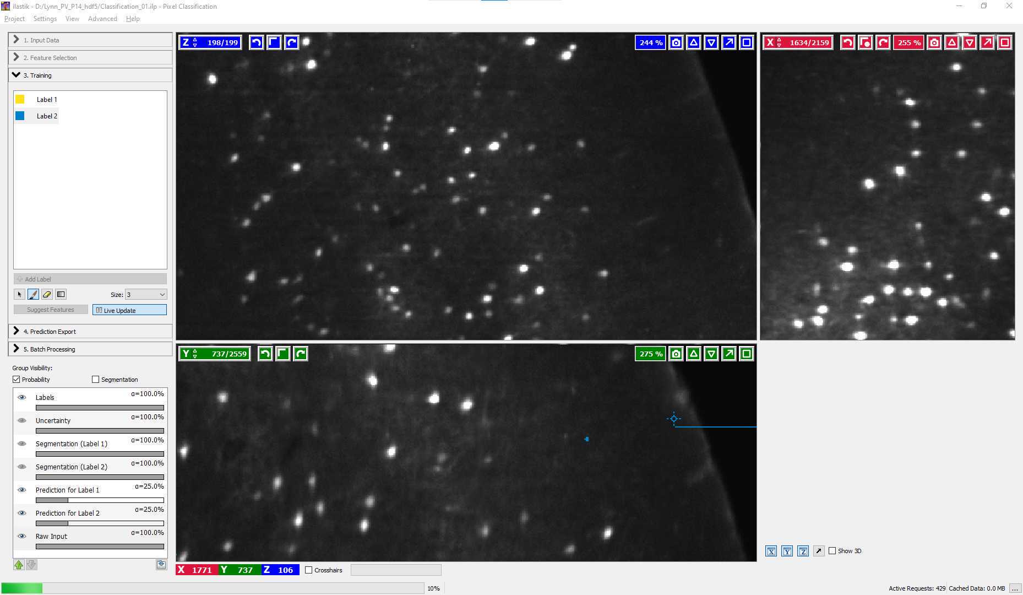Move selected layer up with green arrow

pos(19,565)
